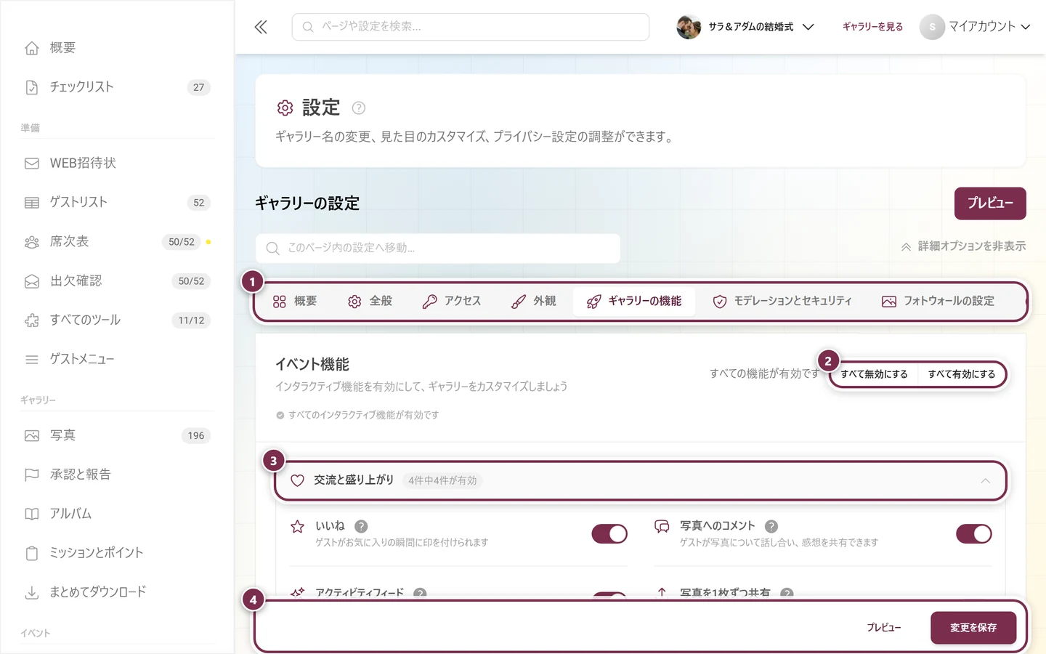Click the このページ内の設定へ移動 search field
This screenshot has height=654, width=1046.
click(438, 249)
